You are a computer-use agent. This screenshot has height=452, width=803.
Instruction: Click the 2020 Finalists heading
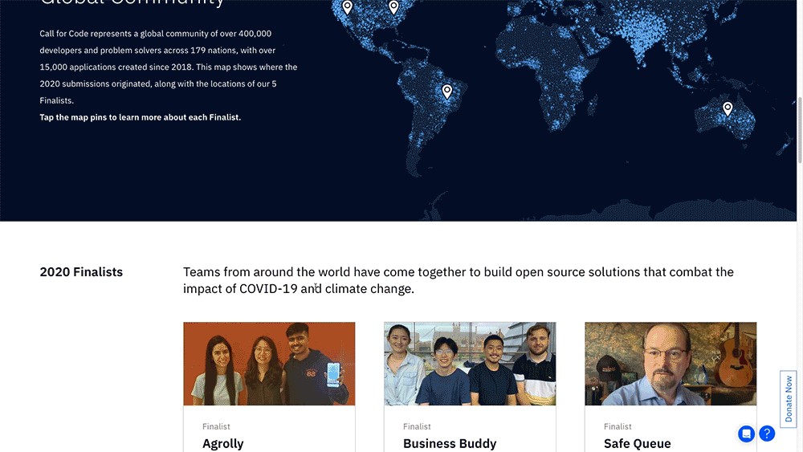(81, 272)
